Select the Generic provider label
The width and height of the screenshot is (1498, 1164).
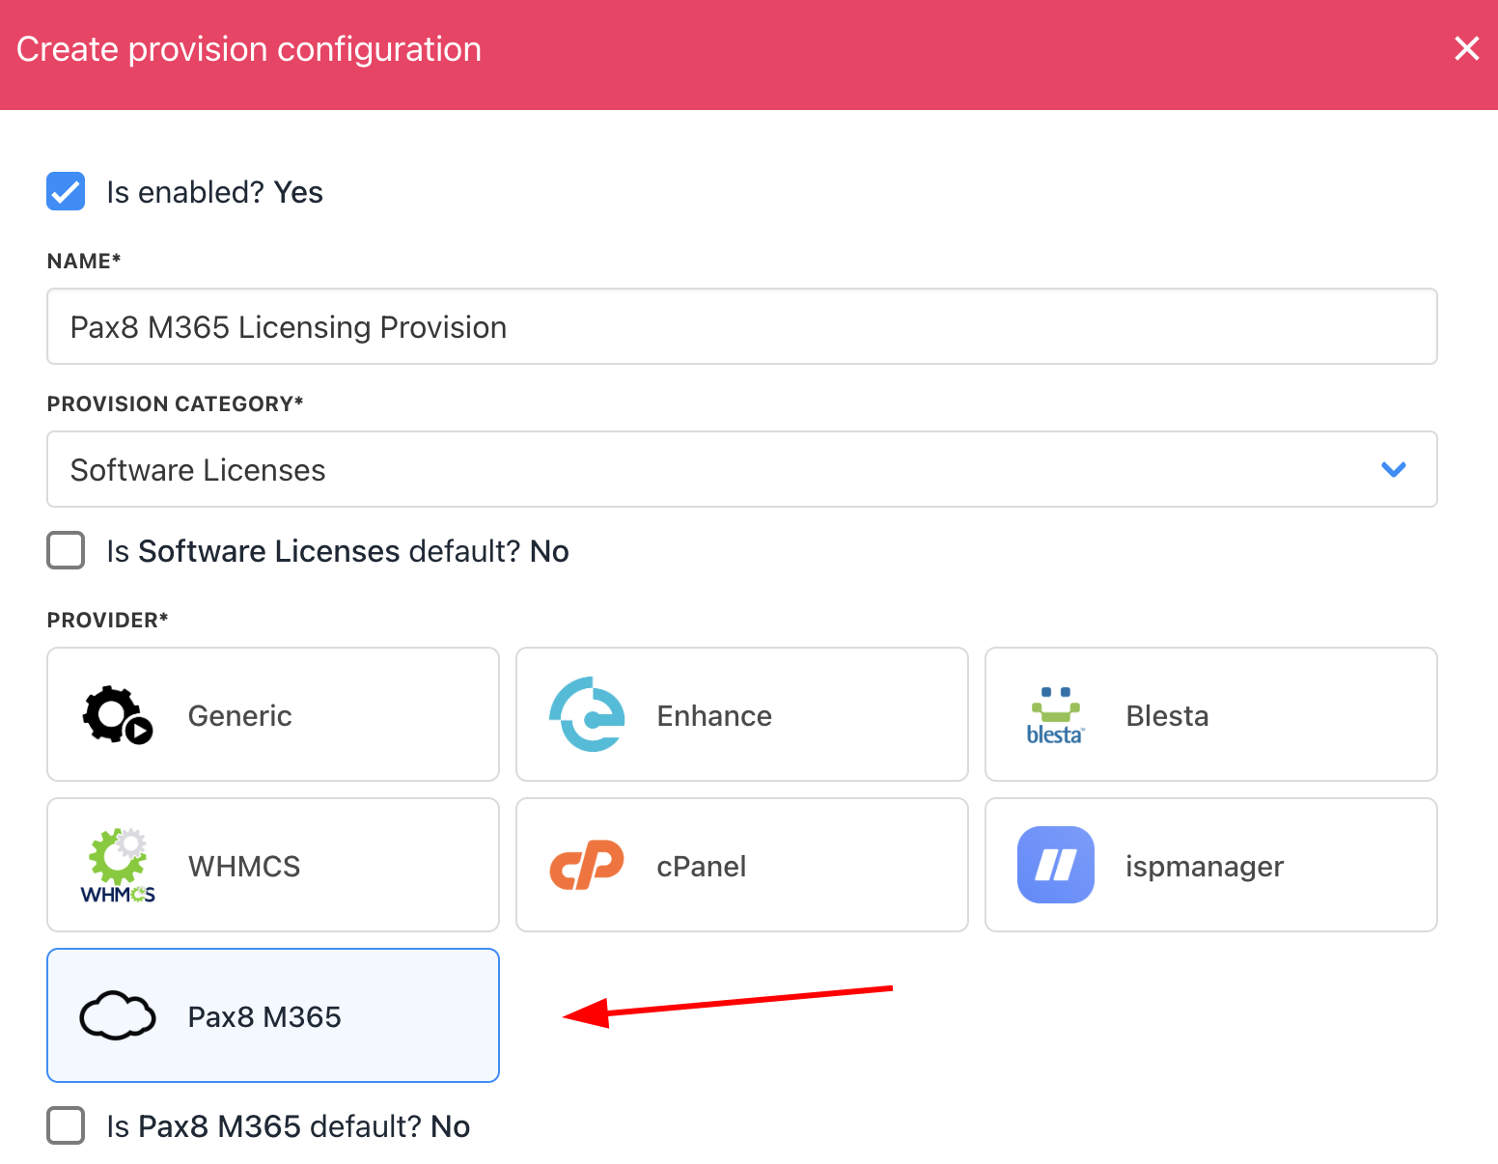[239, 715]
